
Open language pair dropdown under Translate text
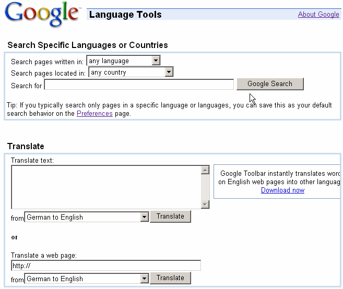pos(87,217)
